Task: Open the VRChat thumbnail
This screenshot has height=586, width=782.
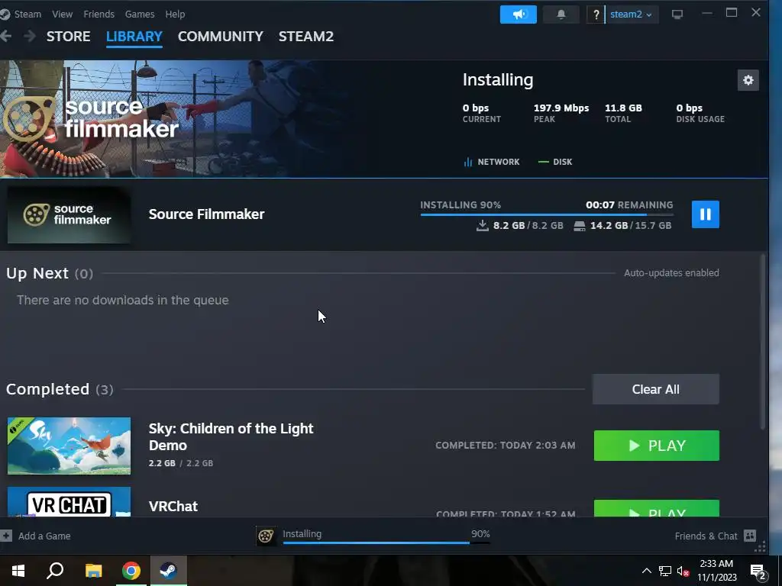Action: [69, 502]
